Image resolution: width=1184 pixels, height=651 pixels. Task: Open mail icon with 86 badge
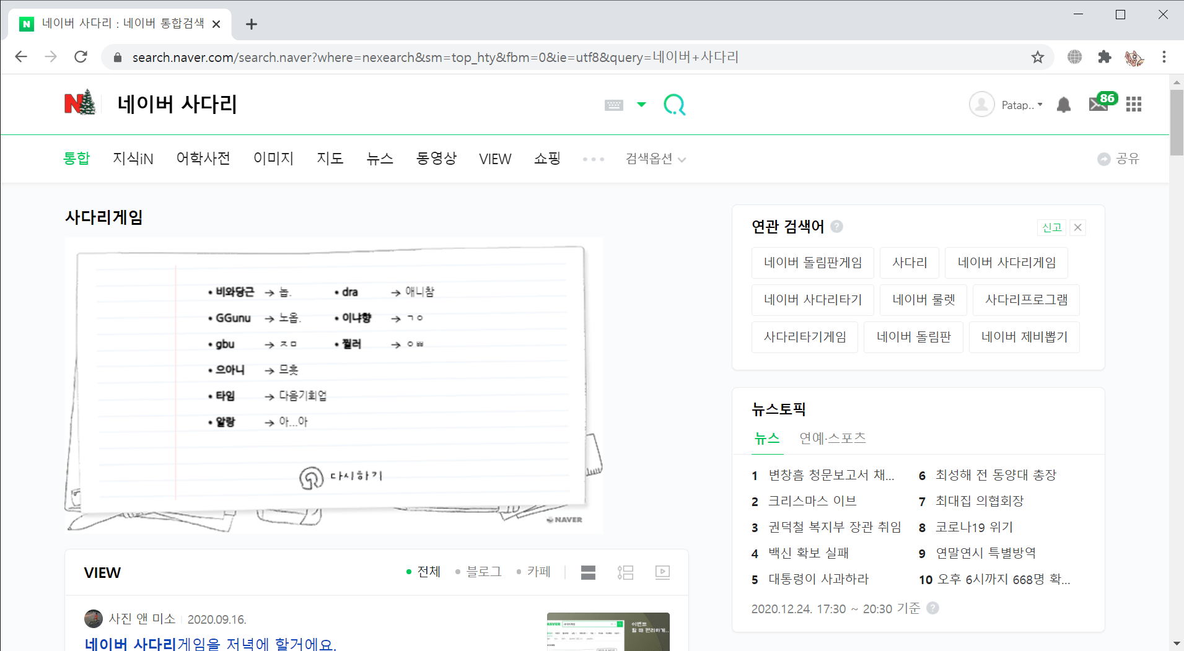pyautogui.click(x=1102, y=103)
